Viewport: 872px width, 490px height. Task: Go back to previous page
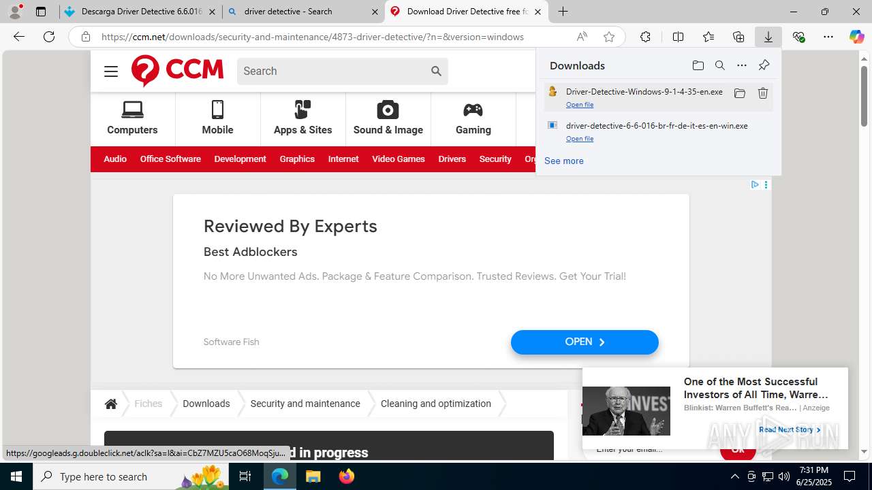[x=19, y=37]
